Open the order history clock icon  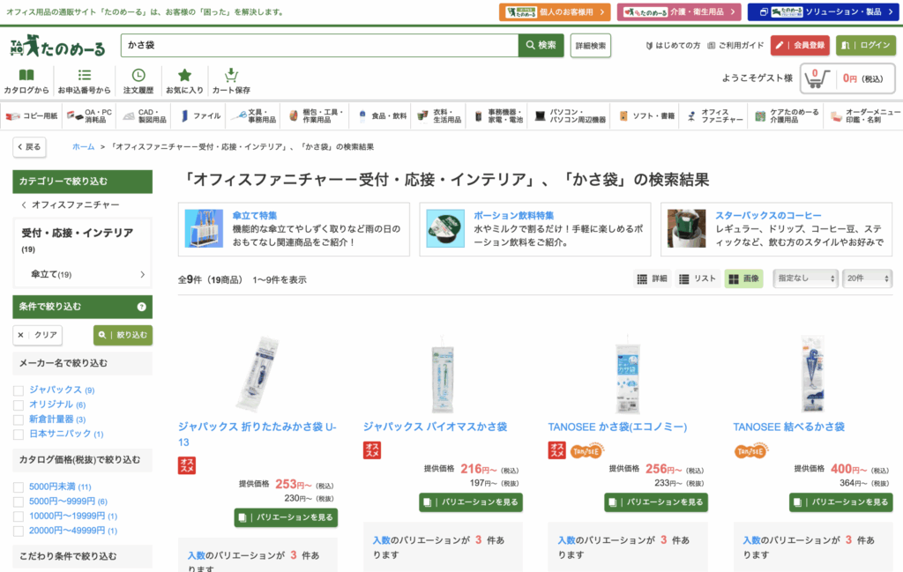(138, 76)
